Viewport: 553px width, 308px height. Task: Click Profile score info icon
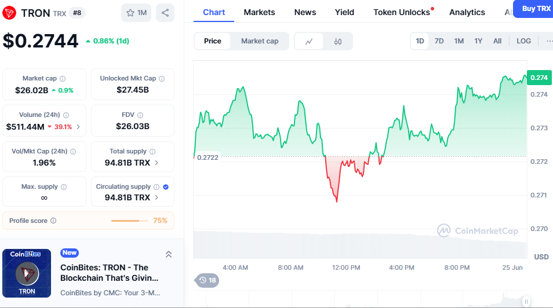[x=53, y=221]
